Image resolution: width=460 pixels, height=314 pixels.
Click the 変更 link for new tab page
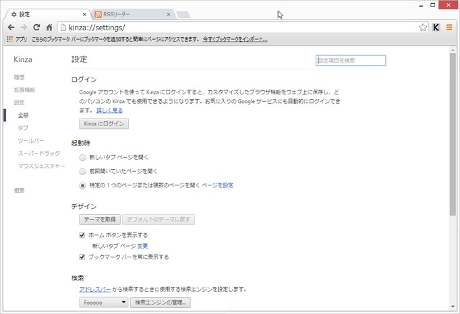click(x=142, y=246)
